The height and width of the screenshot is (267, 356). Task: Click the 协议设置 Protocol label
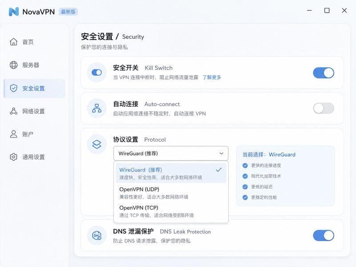[x=139, y=139]
